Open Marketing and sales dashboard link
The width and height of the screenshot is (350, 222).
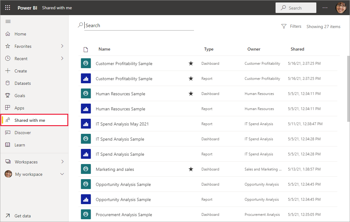[x=115, y=169]
